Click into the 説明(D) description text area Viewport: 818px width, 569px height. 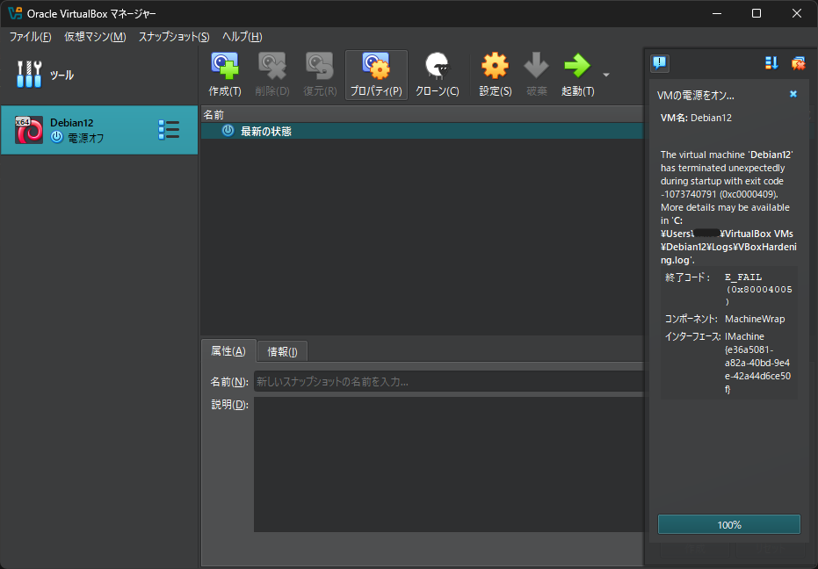click(x=449, y=465)
